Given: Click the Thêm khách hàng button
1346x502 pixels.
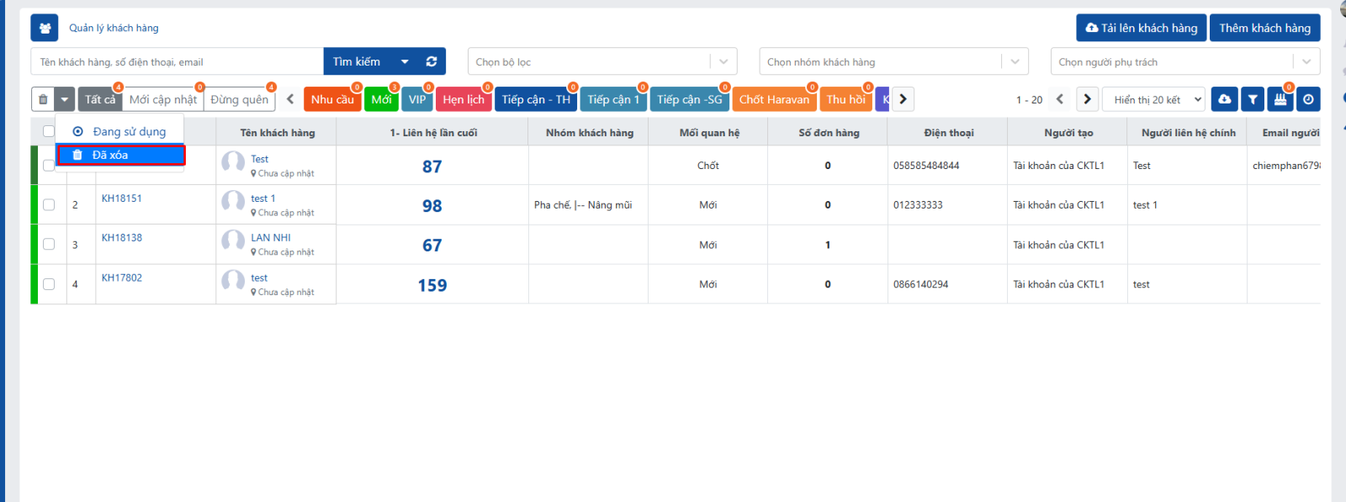Looking at the screenshot, I should tap(1264, 28).
